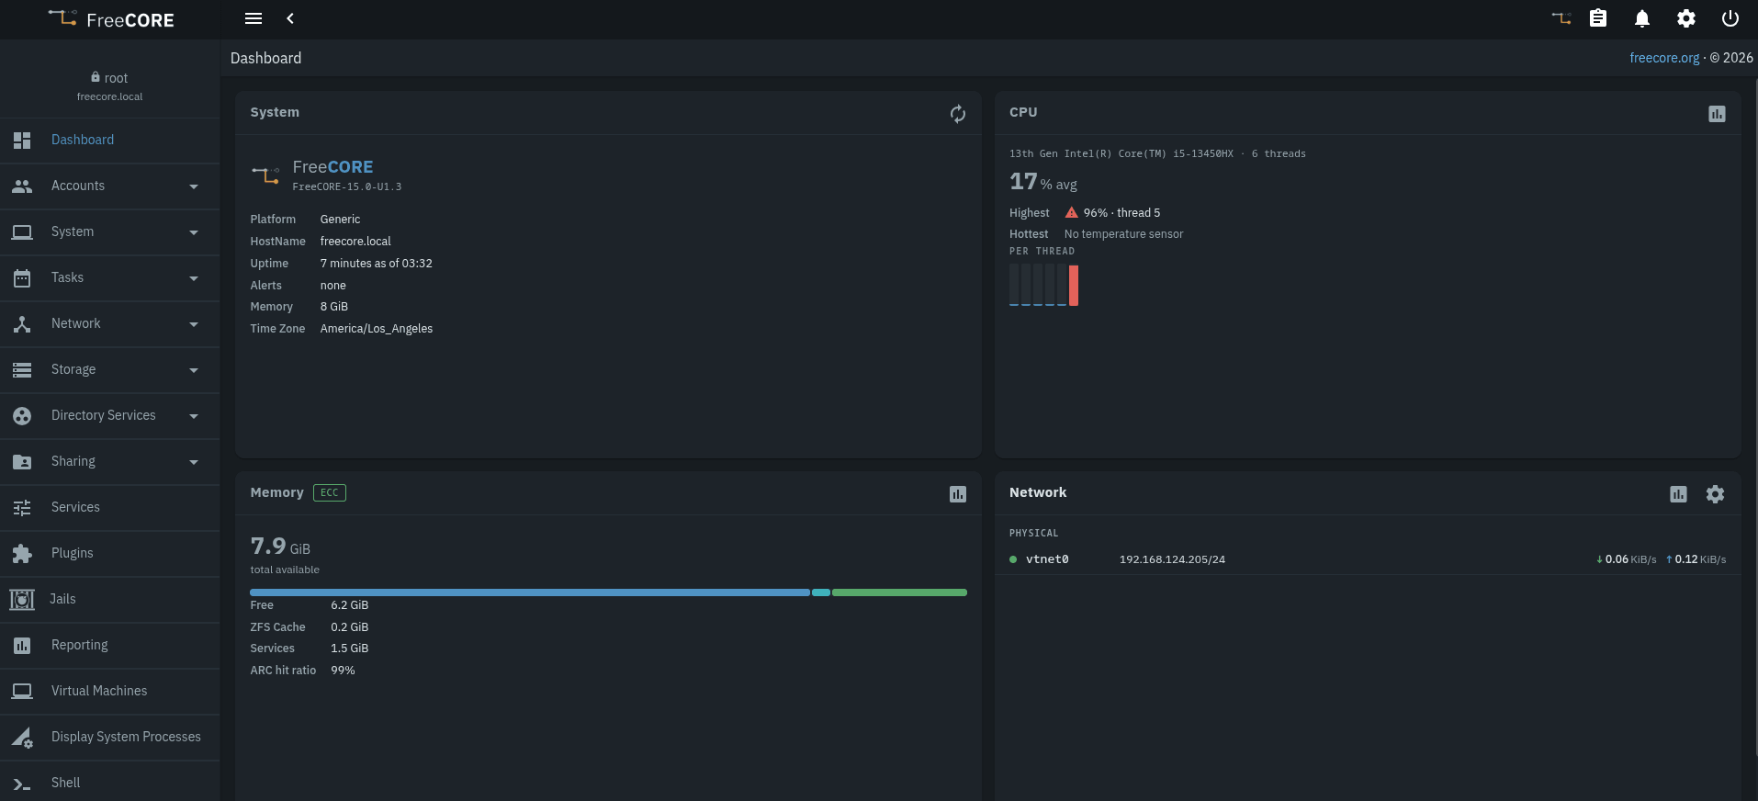Expand the Sharing menu arrow
Viewport: 1758px width, 801px height.
[194, 462]
